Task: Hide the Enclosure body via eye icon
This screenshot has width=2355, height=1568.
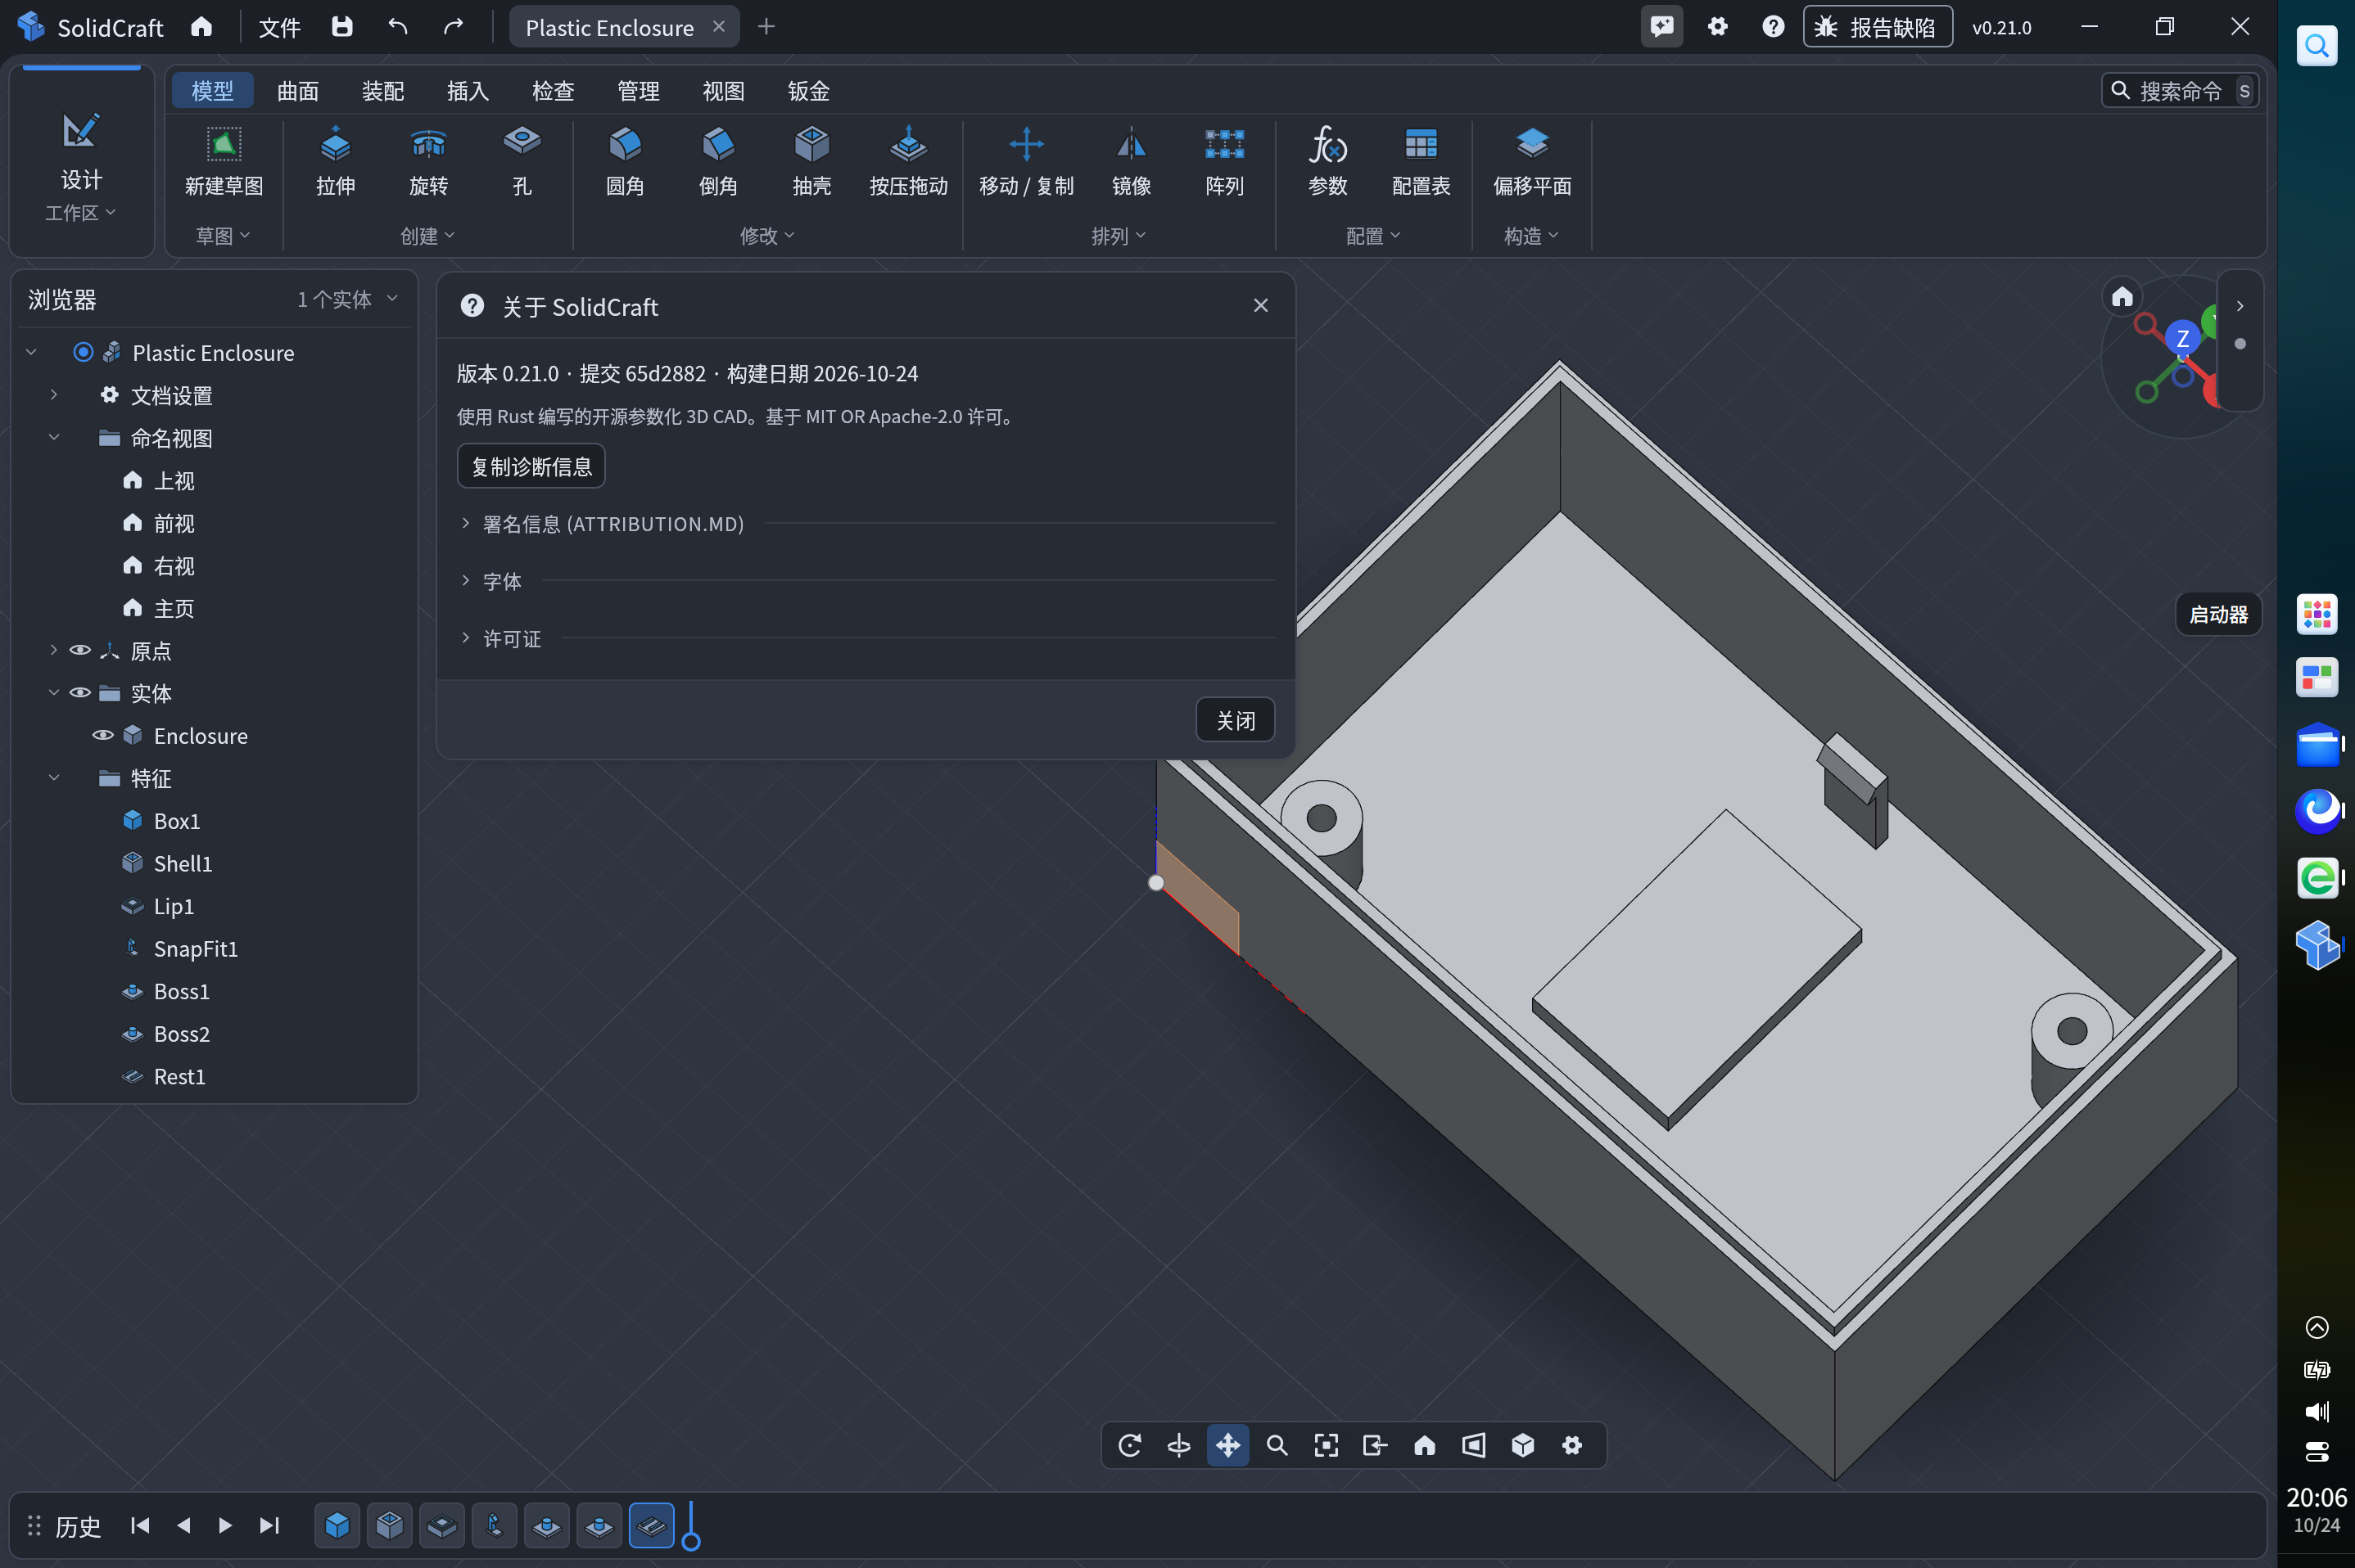Action: pos(103,736)
